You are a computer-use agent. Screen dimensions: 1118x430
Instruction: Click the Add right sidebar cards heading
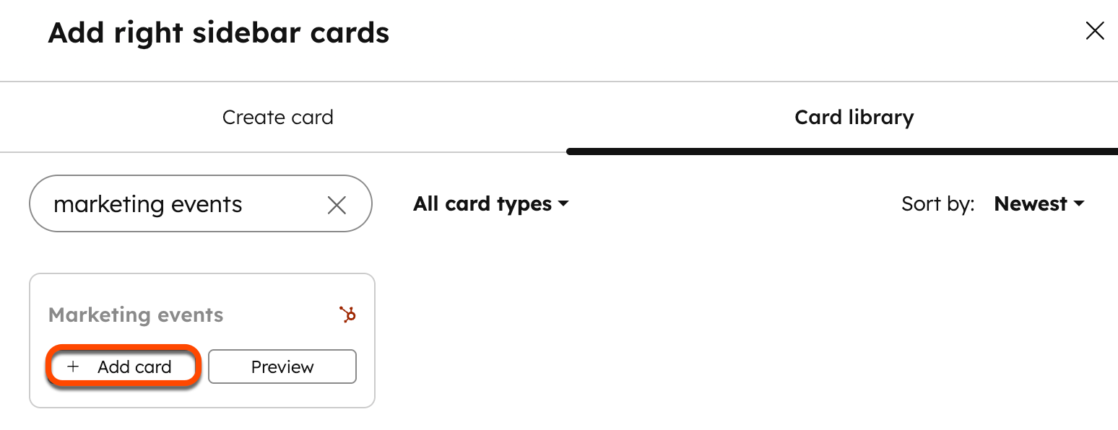pyautogui.click(x=219, y=32)
